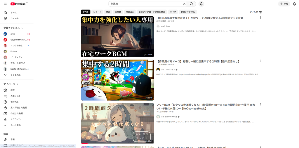This screenshot has width=299, height=148.
Task: Click the search magnifier button
Action: click(x=191, y=4)
